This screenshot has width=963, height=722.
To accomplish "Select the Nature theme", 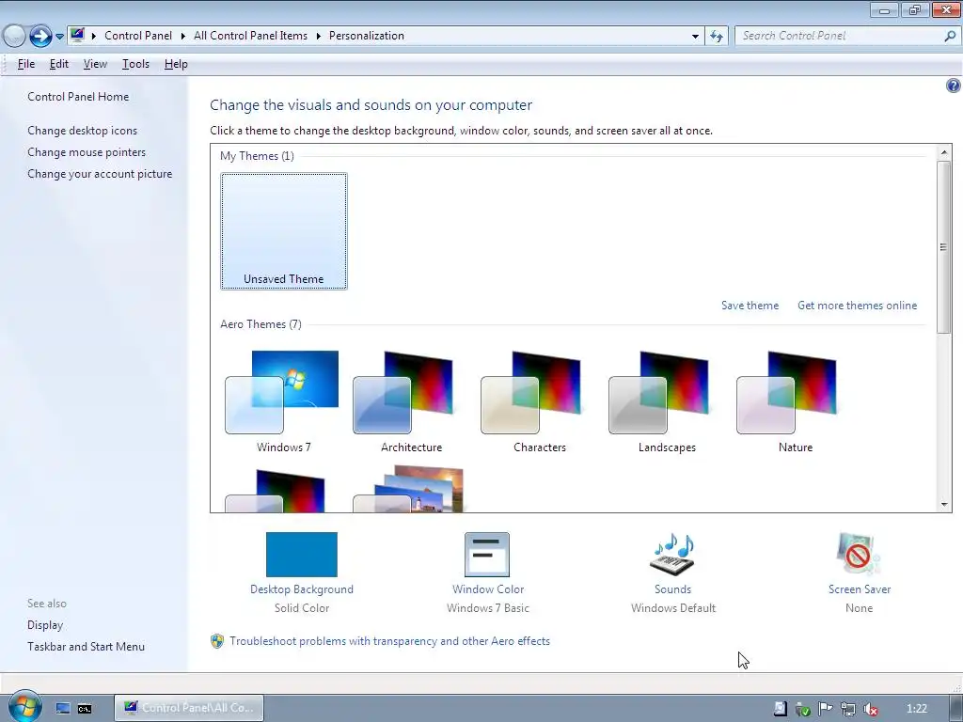I will click(795, 400).
